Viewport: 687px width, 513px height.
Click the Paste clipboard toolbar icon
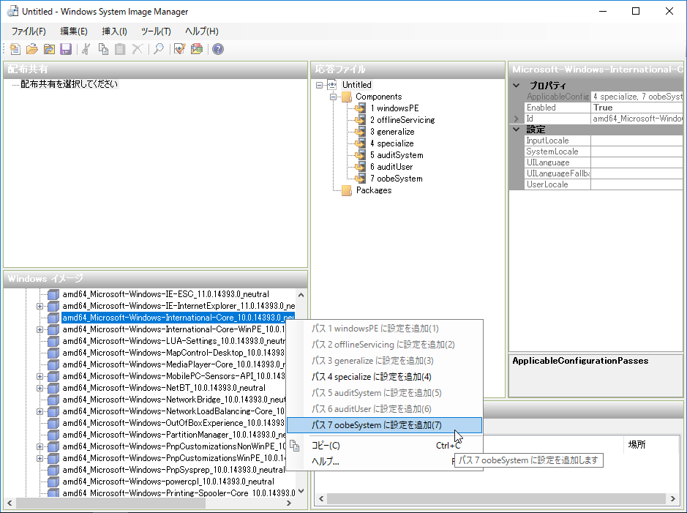tap(120, 49)
